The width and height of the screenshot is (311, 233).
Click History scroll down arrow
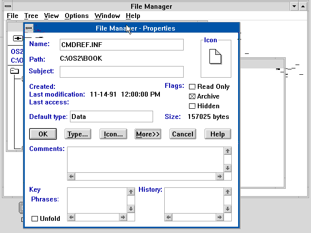click(x=228, y=209)
